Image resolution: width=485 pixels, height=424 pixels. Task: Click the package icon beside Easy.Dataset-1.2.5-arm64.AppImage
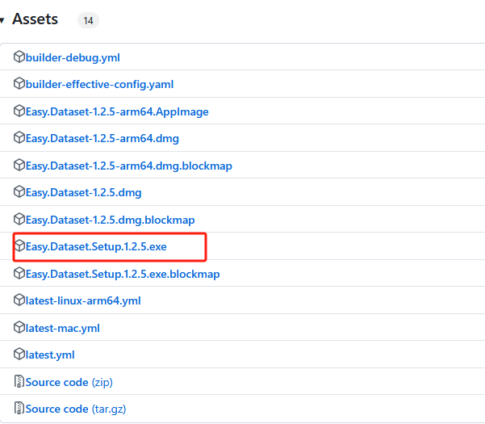point(19,111)
